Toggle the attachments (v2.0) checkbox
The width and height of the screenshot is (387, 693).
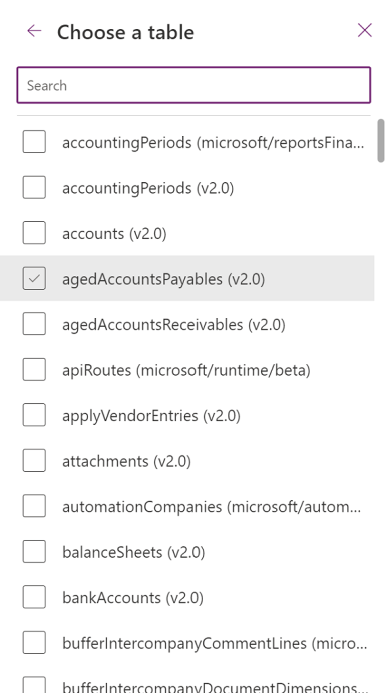tap(34, 461)
